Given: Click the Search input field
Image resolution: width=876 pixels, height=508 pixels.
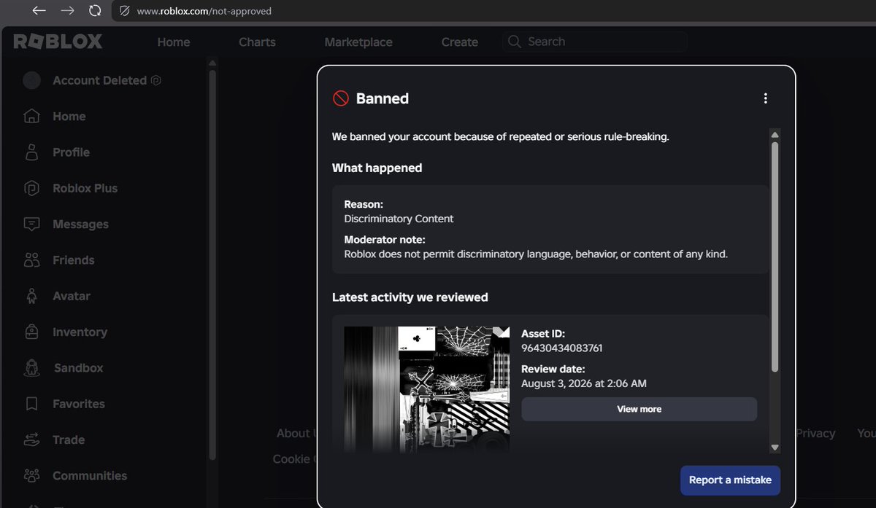Looking at the screenshot, I should [x=595, y=42].
